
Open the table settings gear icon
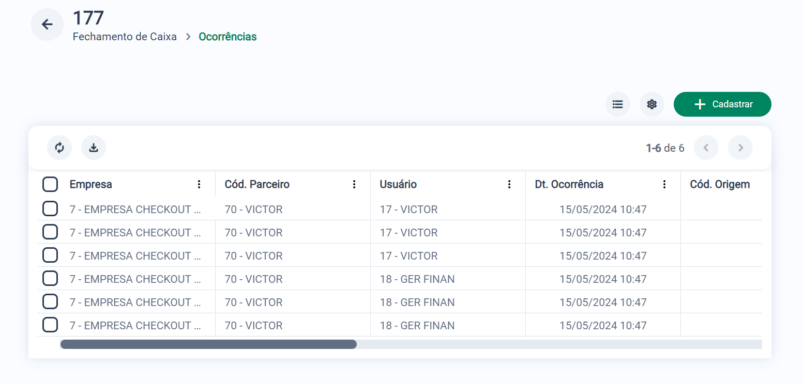coord(651,104)
